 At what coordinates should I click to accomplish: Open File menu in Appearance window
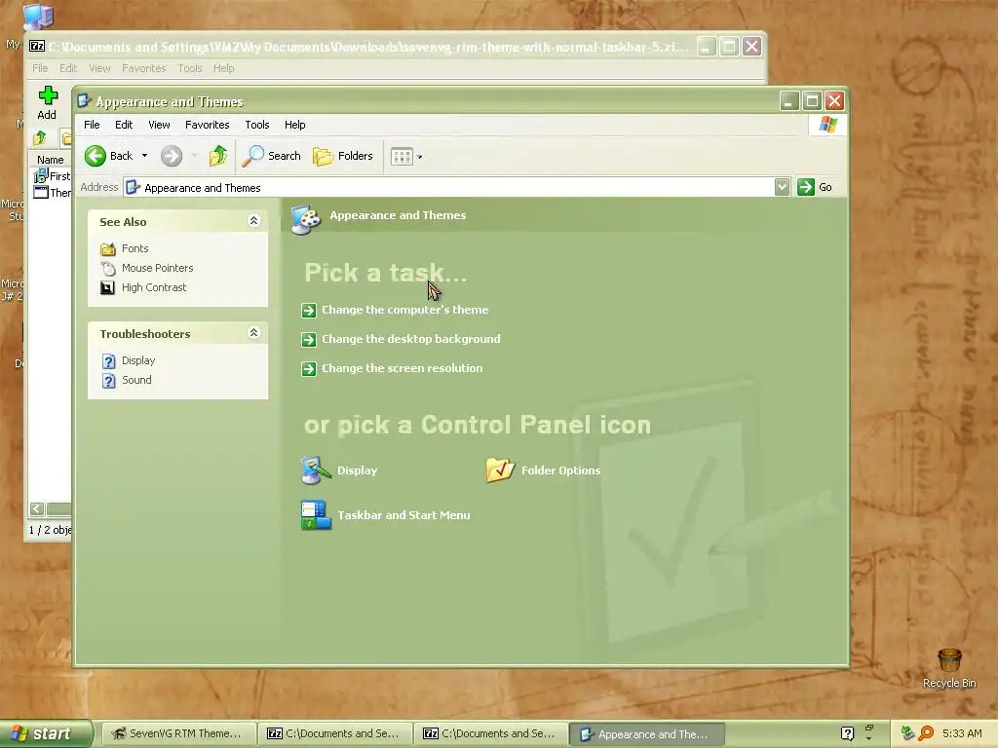pyautogui.click(x=92, y=125)
